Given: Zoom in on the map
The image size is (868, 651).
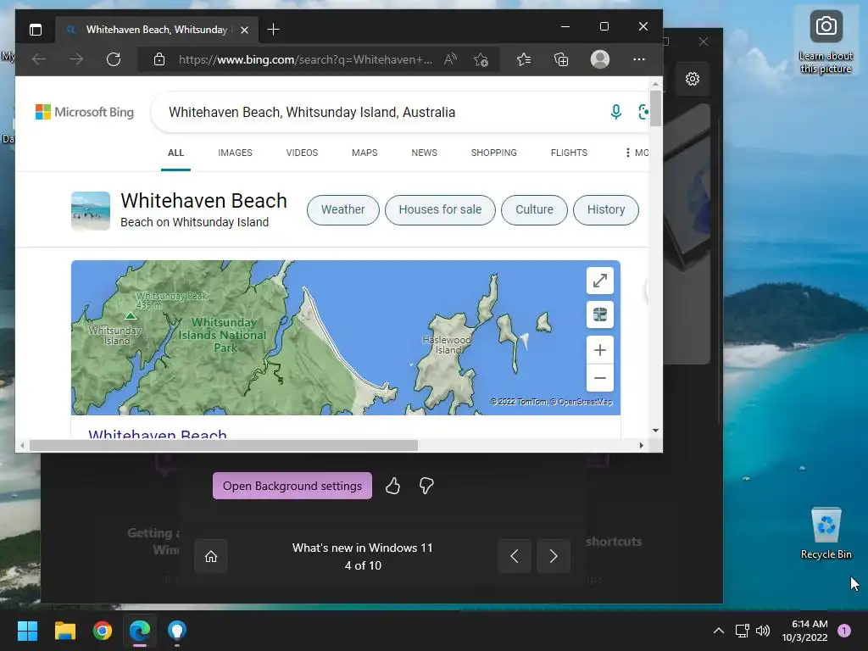Looking at the screenshot, I should point(600,350).
